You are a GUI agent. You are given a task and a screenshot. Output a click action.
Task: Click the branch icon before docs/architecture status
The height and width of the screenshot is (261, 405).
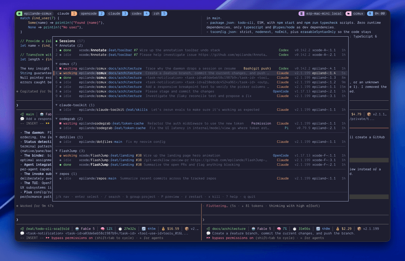pyautogui.click(x=208, y=229)
